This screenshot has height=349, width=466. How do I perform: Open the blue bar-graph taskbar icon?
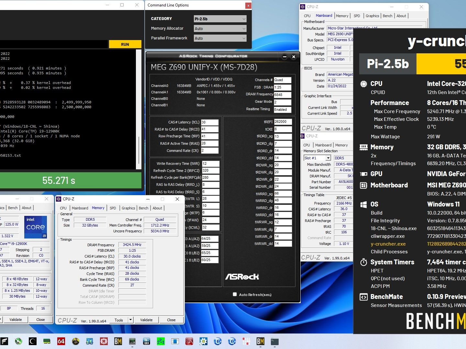click(146, 341)
